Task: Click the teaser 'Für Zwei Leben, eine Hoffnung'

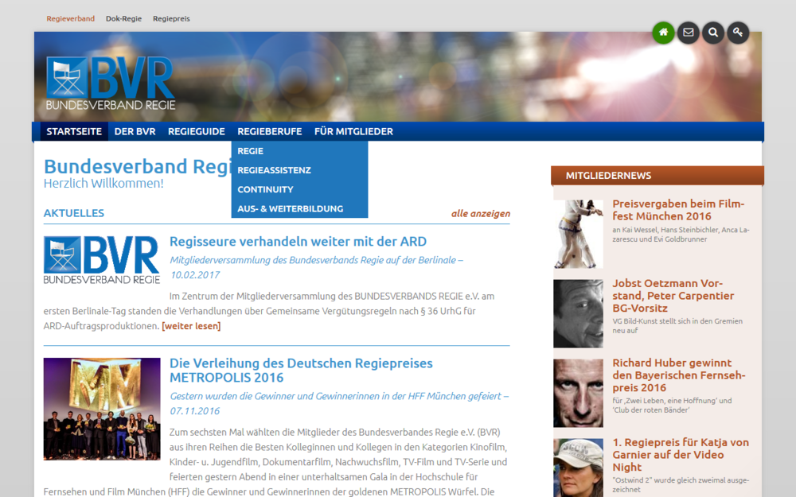Action: point(672,406)
